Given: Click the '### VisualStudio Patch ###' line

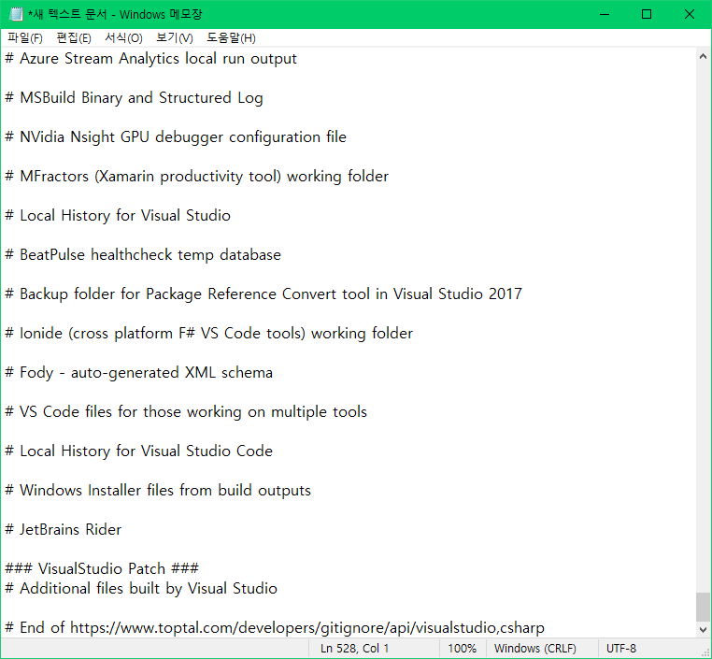Looking at the screenshot, I should click(x=102, y=568).
